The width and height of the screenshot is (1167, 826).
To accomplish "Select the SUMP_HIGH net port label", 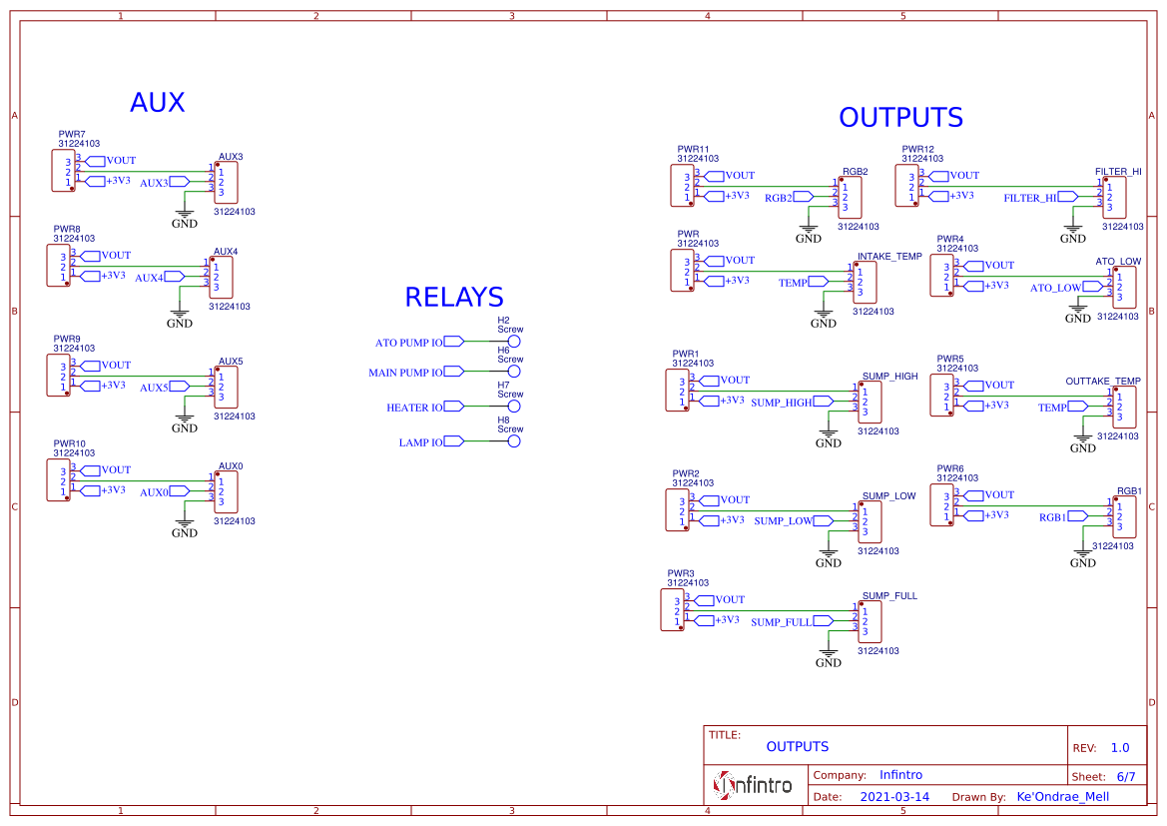I will point(792,403).
